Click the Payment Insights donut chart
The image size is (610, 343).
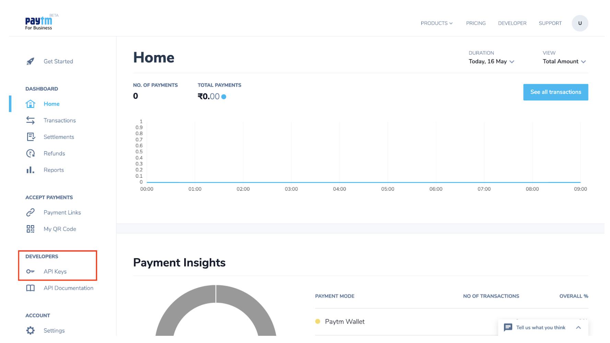pos(216,311)
